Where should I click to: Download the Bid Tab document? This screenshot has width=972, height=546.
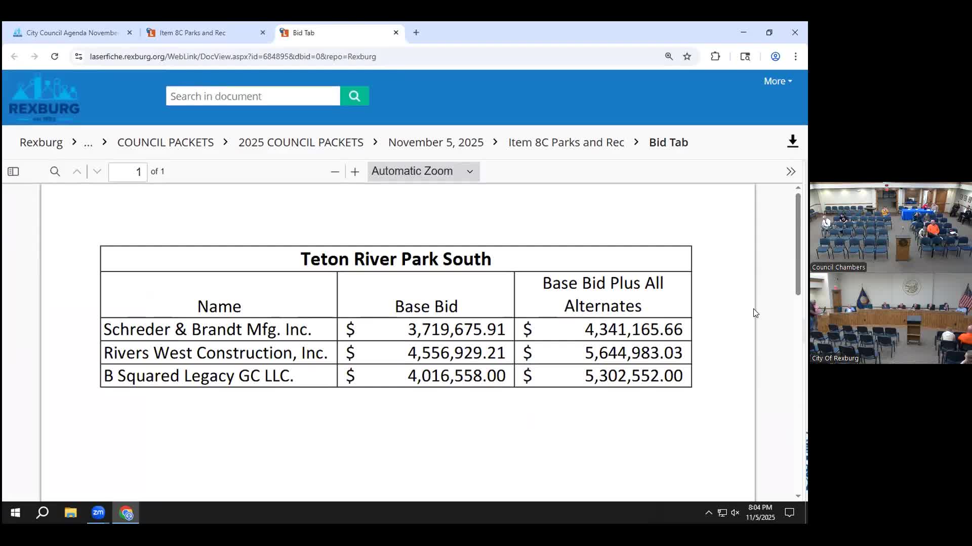pos(792,142)
